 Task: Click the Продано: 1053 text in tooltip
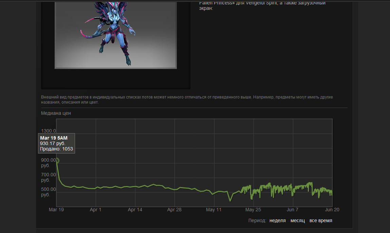pos(56,149)
